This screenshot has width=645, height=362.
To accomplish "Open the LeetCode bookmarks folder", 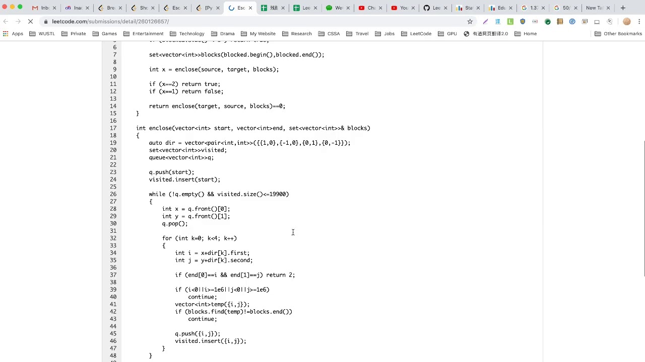I will (416, 34).
